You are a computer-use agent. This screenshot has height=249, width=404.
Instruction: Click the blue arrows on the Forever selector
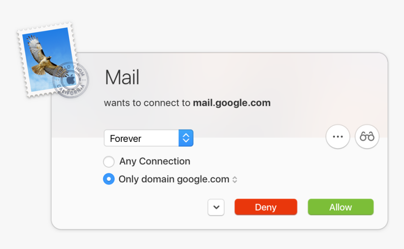click(186, 138)
